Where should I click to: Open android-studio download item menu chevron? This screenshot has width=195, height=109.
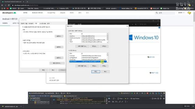pyautogui.click(x=21, y=106)
